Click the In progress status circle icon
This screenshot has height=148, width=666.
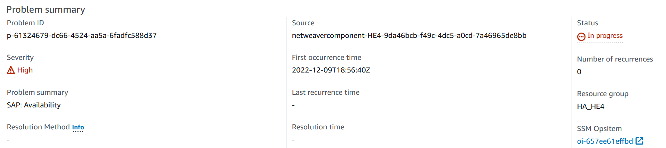pos(581,37)
